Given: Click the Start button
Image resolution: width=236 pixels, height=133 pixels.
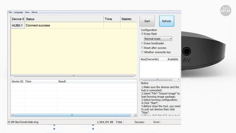Looking at the screenshot, I should click(x=147, y=21).
